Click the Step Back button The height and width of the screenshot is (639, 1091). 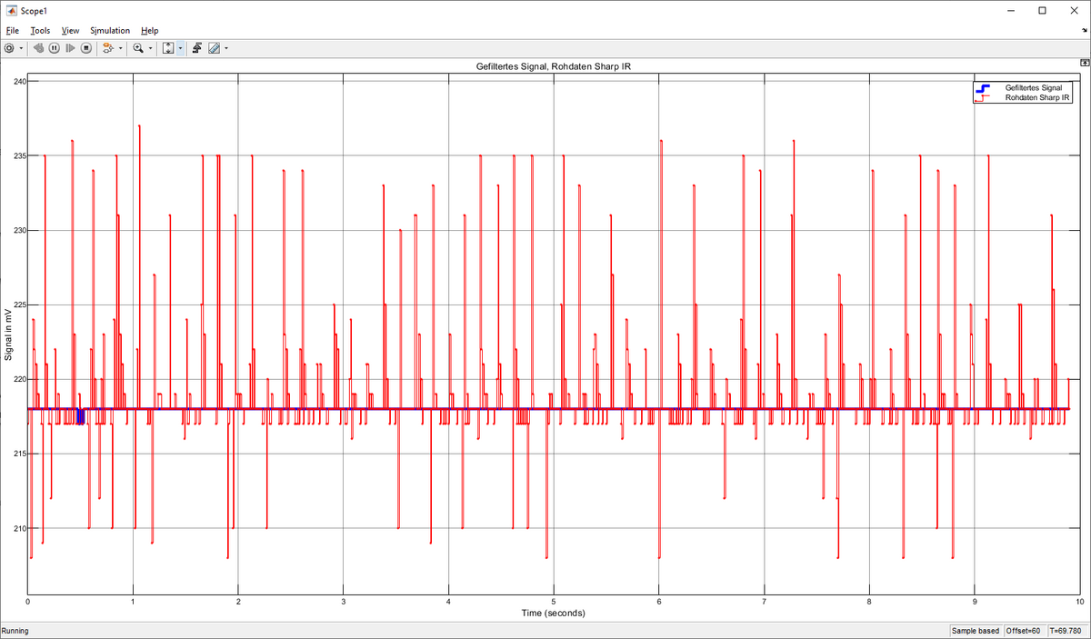[39, 48]
